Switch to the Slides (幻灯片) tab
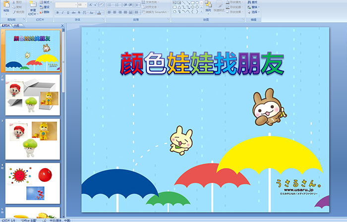This screenshot has height=222, width=347. click(x=6, y=26)
